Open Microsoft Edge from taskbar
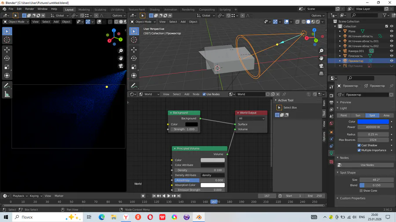This screenshot has width=396, height=222. 102,217
